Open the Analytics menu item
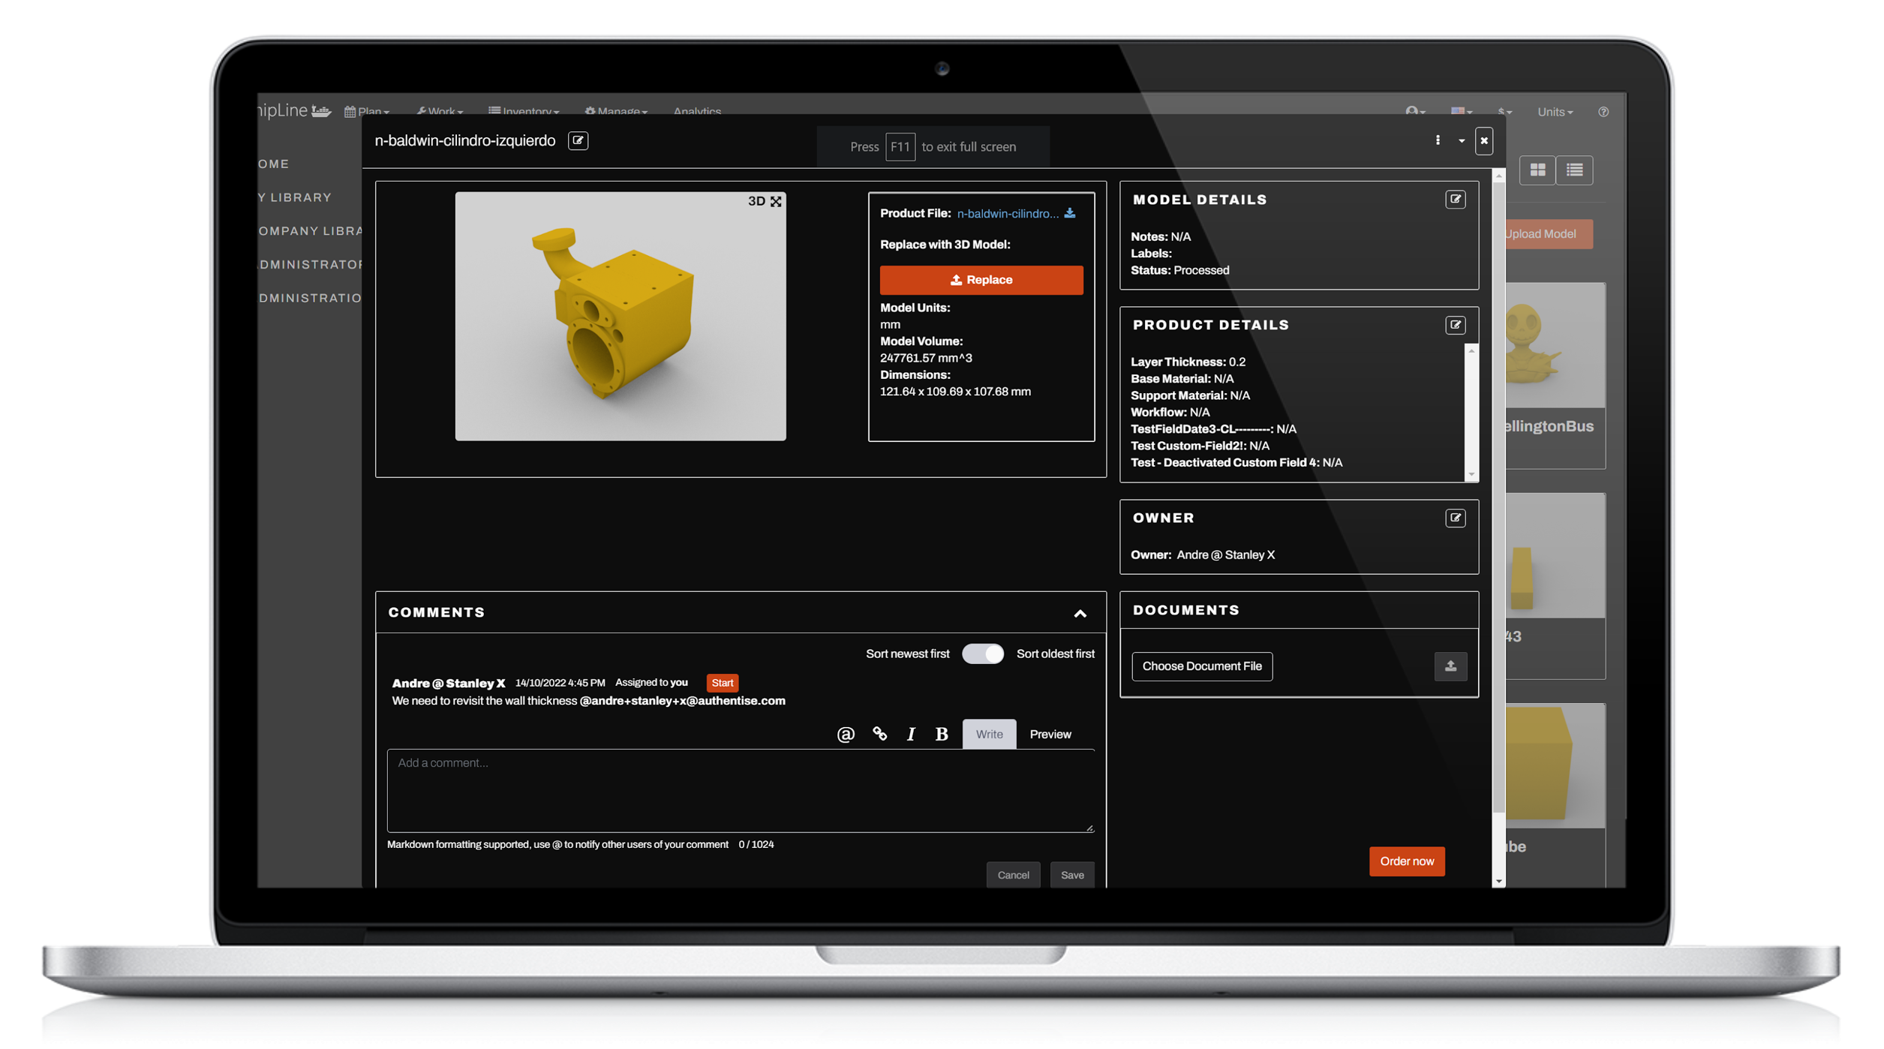1884x1049 pixels. [x=696, y=111]
